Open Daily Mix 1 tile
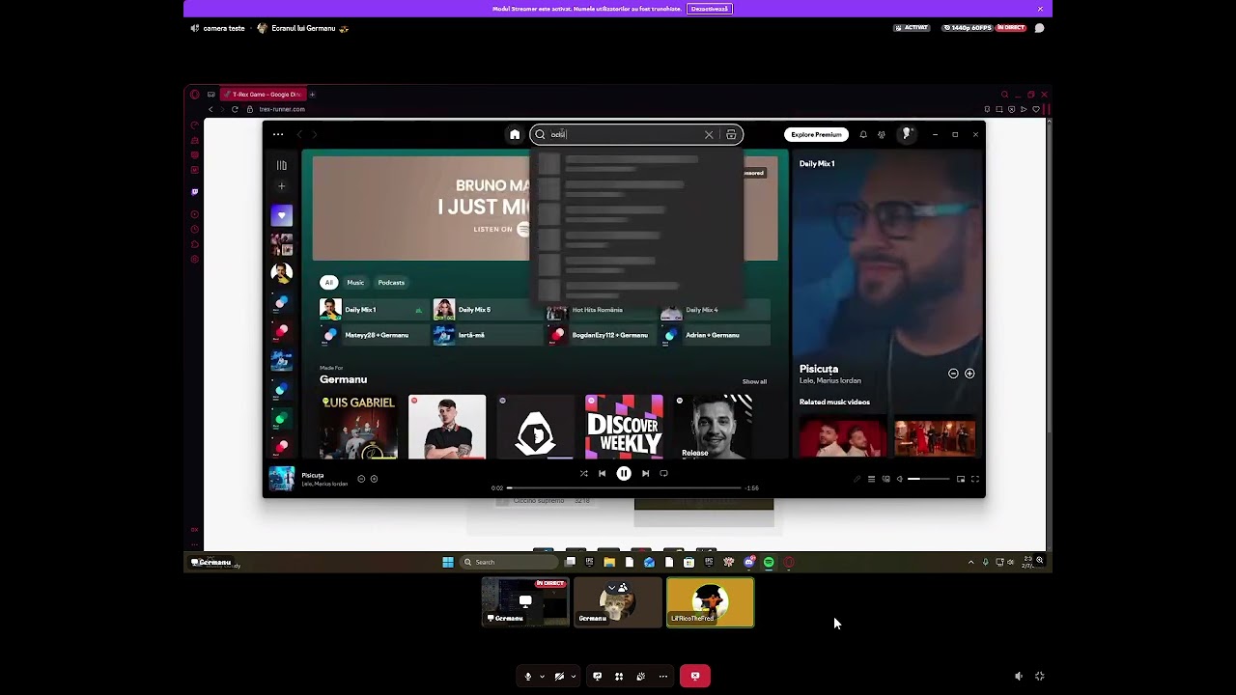Screen dimensions: 1236x695 373,310
